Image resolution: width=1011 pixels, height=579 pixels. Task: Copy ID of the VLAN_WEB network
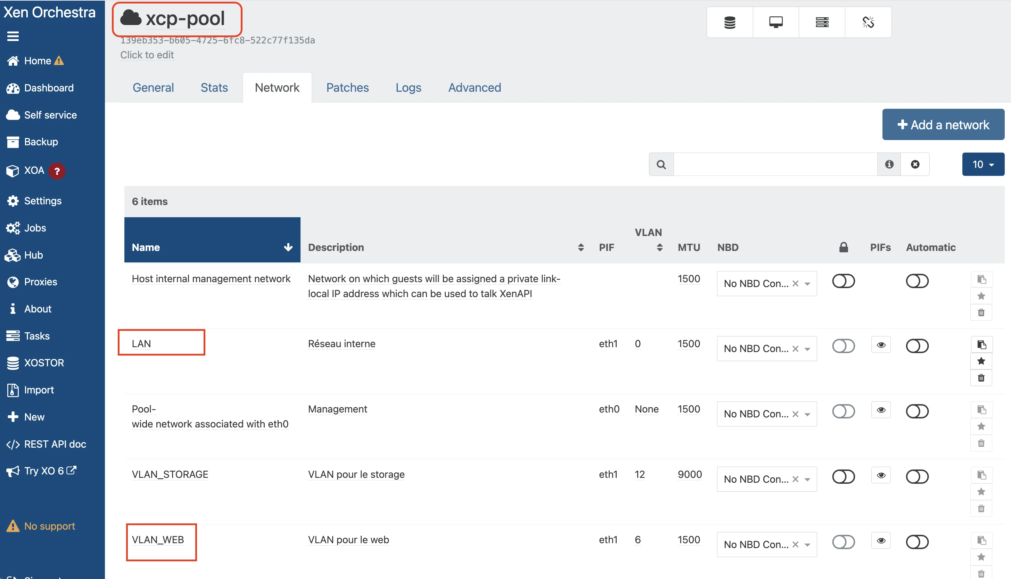pos(981,540)
